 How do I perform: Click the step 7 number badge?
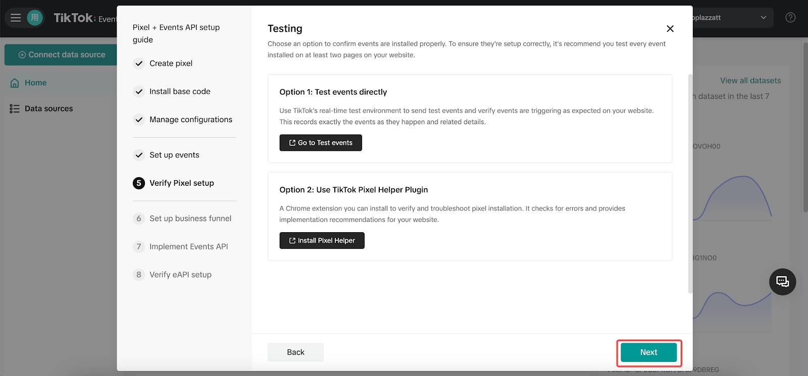139,247
